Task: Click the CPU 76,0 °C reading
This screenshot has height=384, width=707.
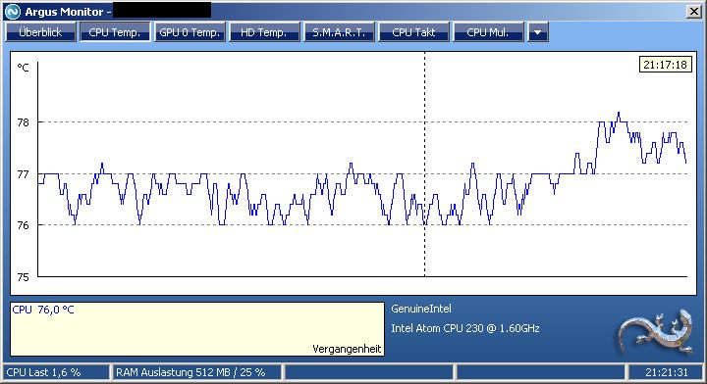Action: (43, 310)
